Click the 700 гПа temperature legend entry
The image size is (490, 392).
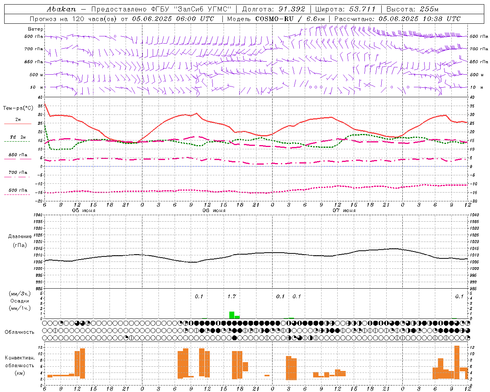[x=18, y=173]
